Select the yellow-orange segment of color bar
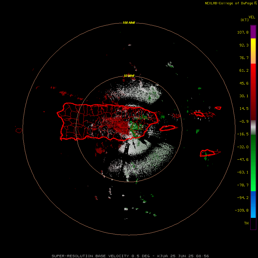Viewport: 258px width, 258px height. (253, 51)
